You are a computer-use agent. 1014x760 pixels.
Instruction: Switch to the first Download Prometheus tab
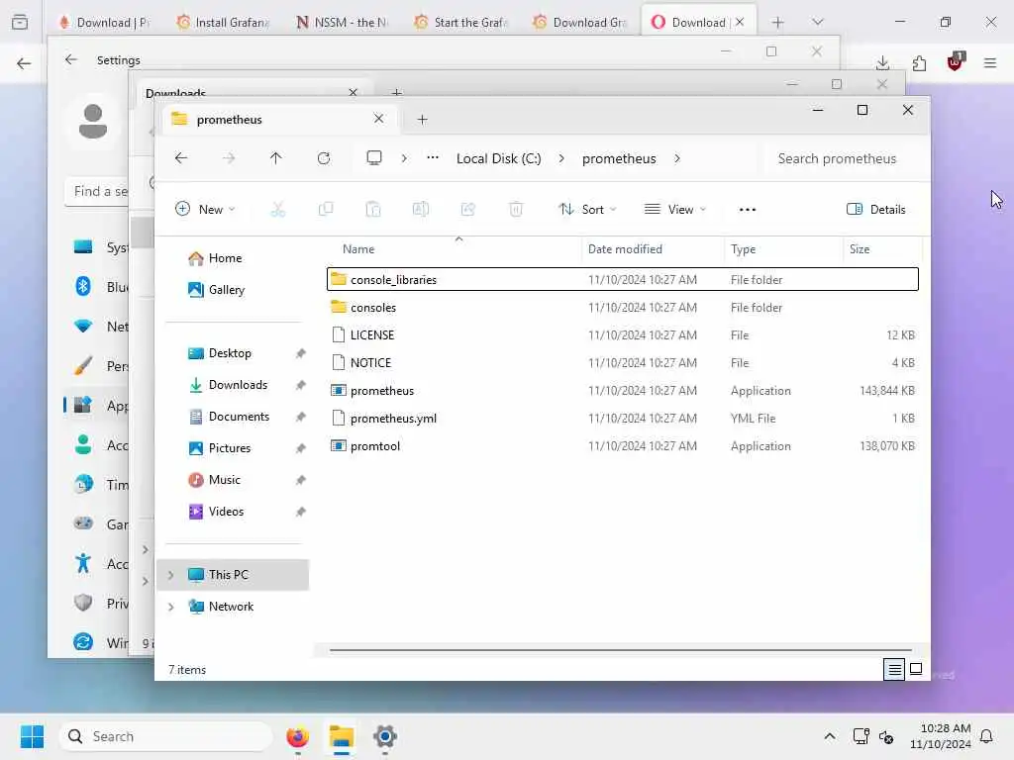click(105, 22)
